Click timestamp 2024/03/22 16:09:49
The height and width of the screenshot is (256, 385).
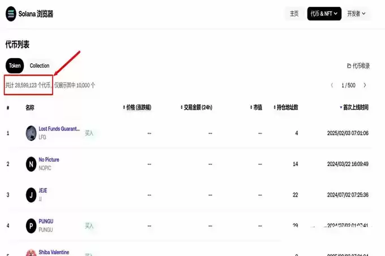pyautogui.click(x=348, y=164)
